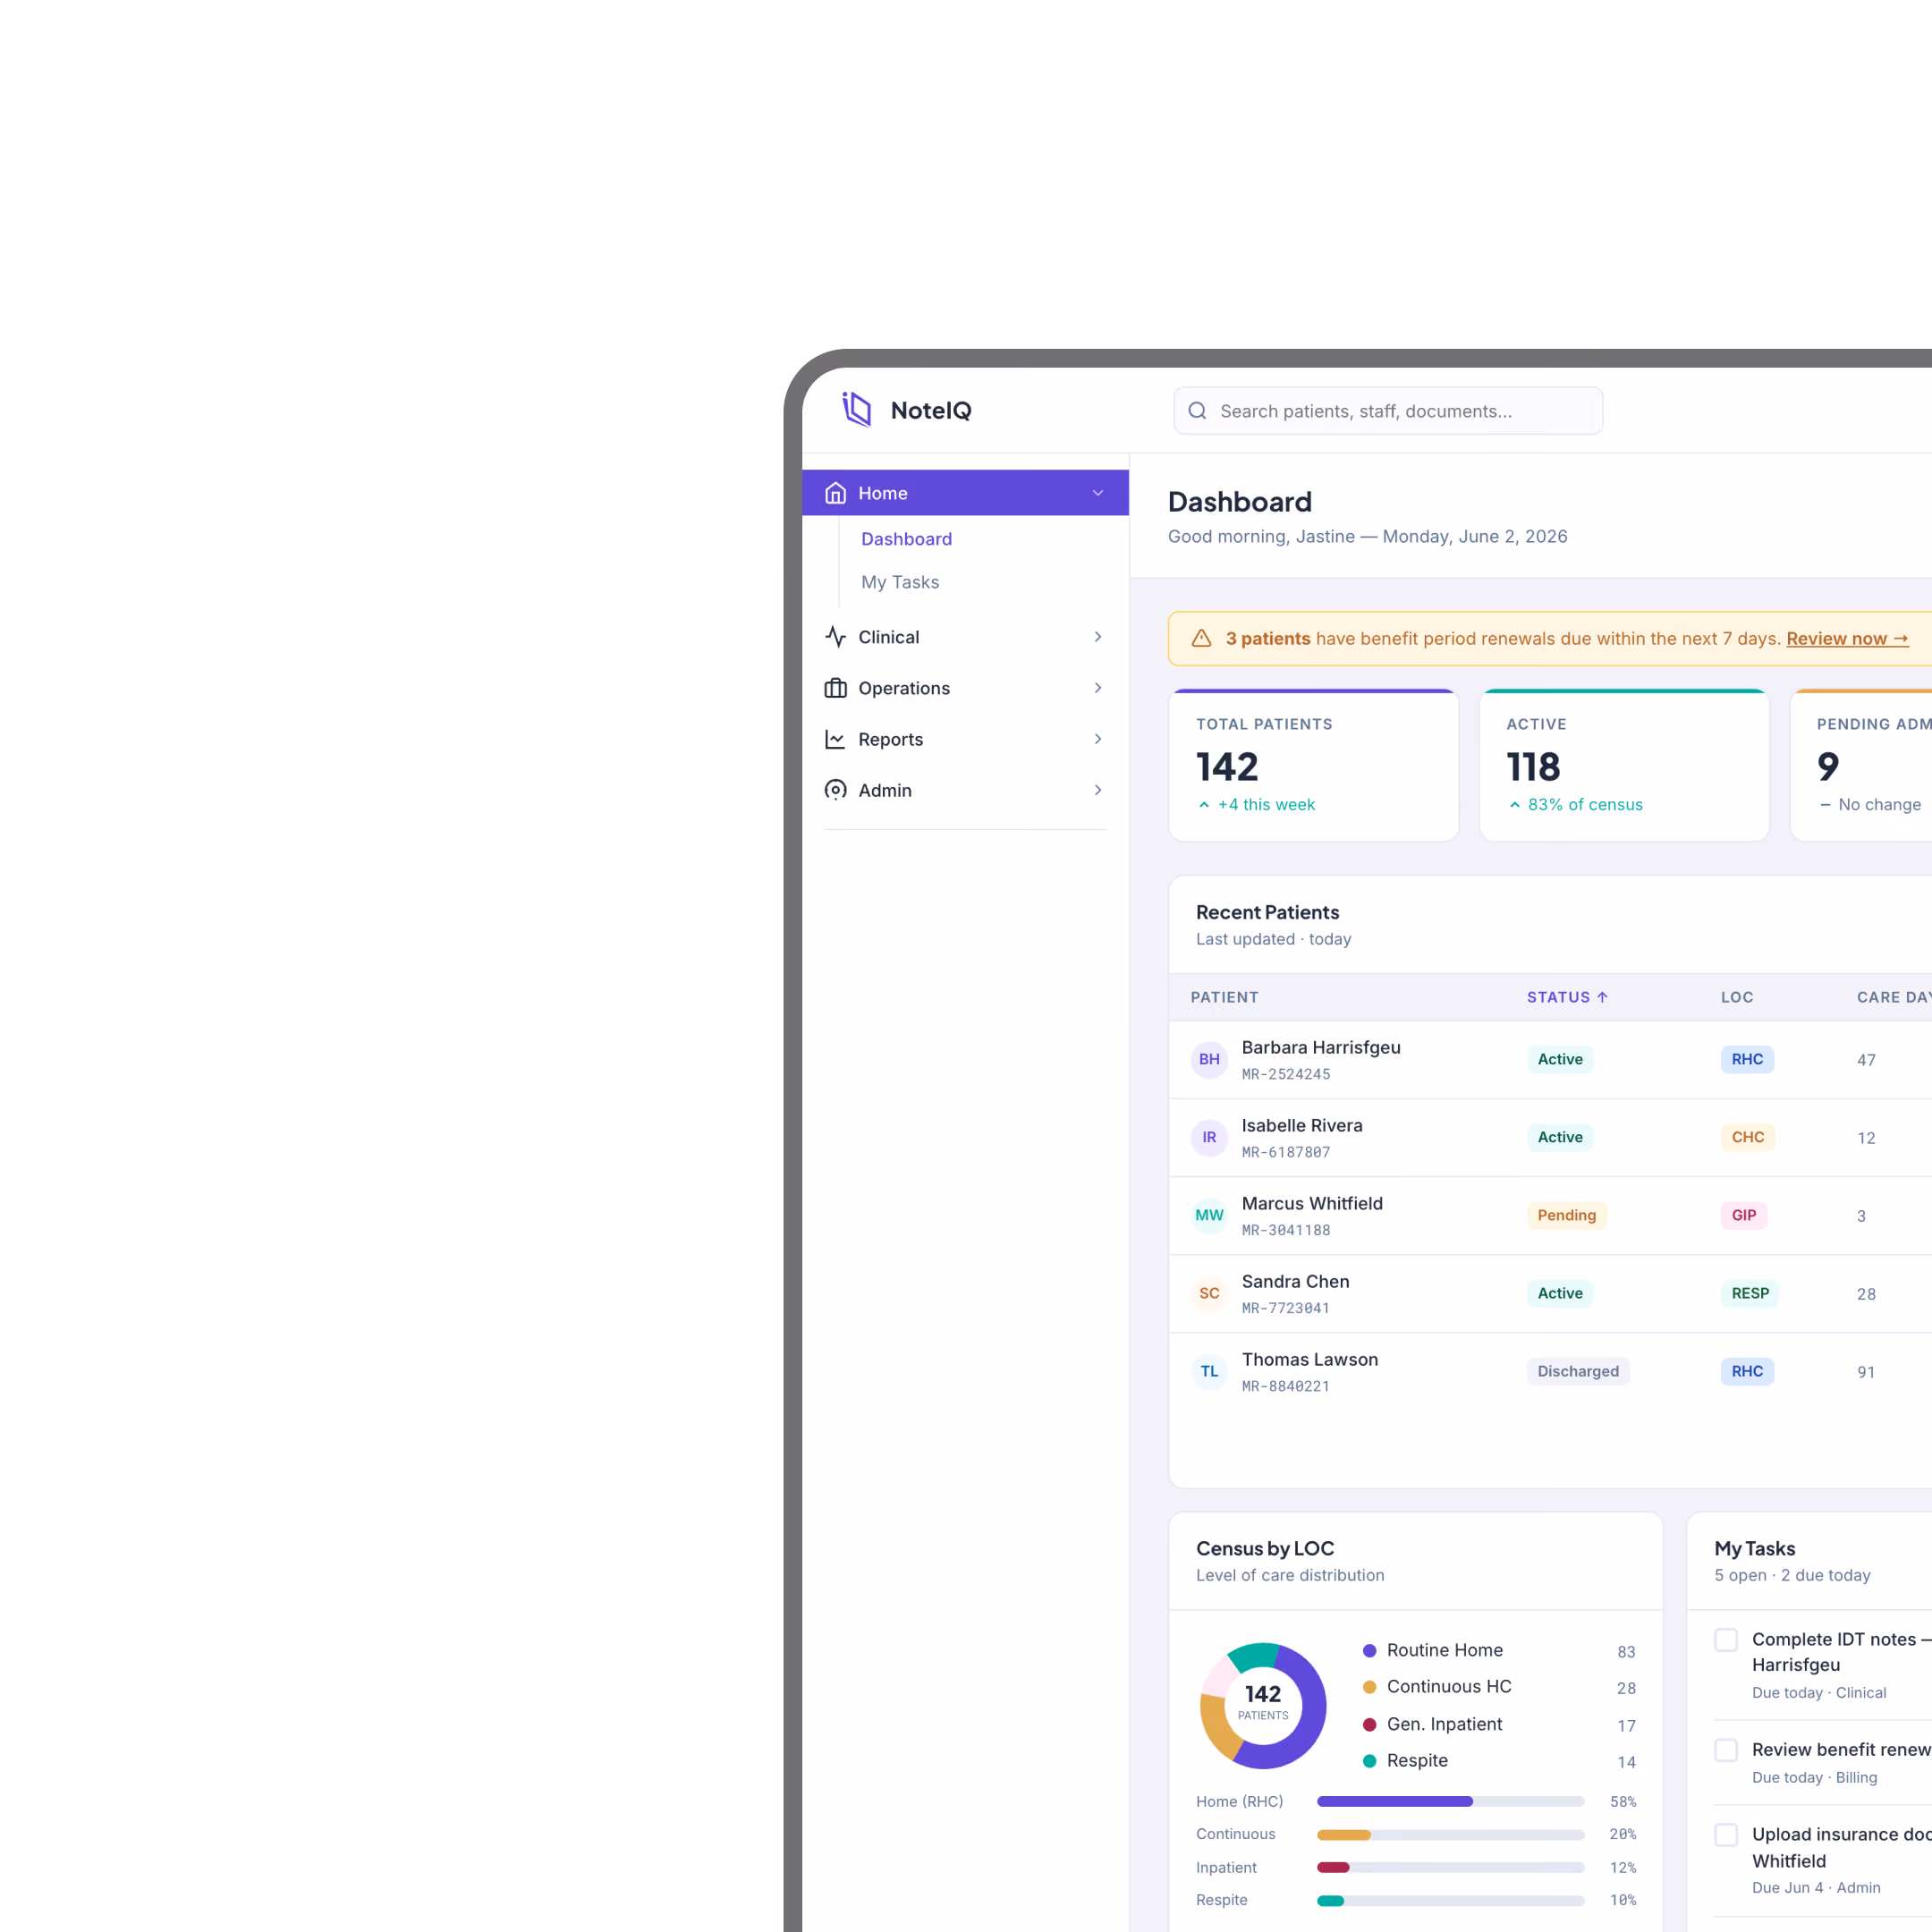Image resolution: width=1932 pixels, height=1932 pixels.
Task: Click the IR avatar for Isabelle Rivera
Action: coord(1209,1137)
